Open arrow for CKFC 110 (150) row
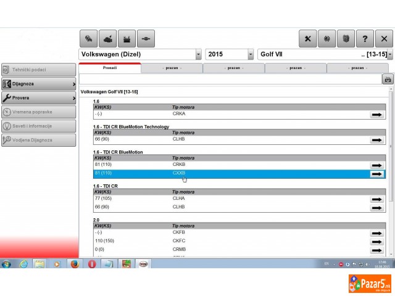The image size is (395, 296). (x=376, y=242)
